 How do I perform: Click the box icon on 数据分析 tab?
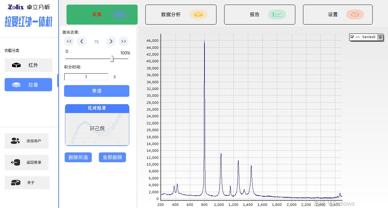coord(198,14)
